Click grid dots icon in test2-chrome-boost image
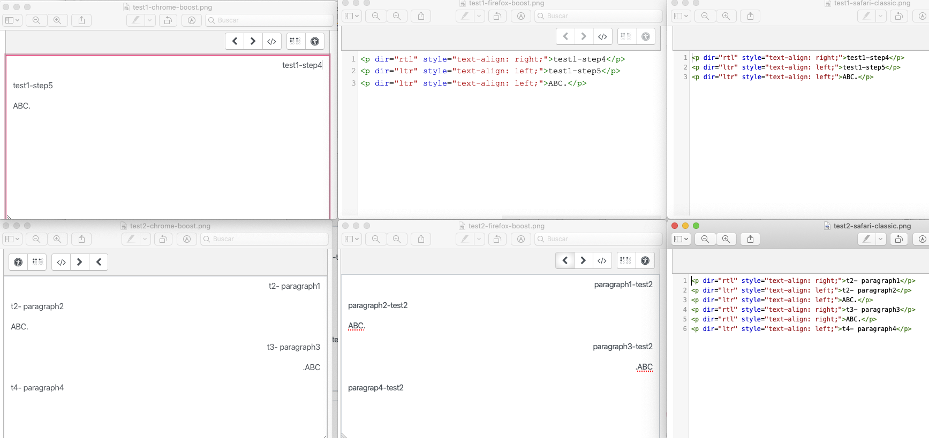Screen dimensions: 929x438 (x=37, y=262)
